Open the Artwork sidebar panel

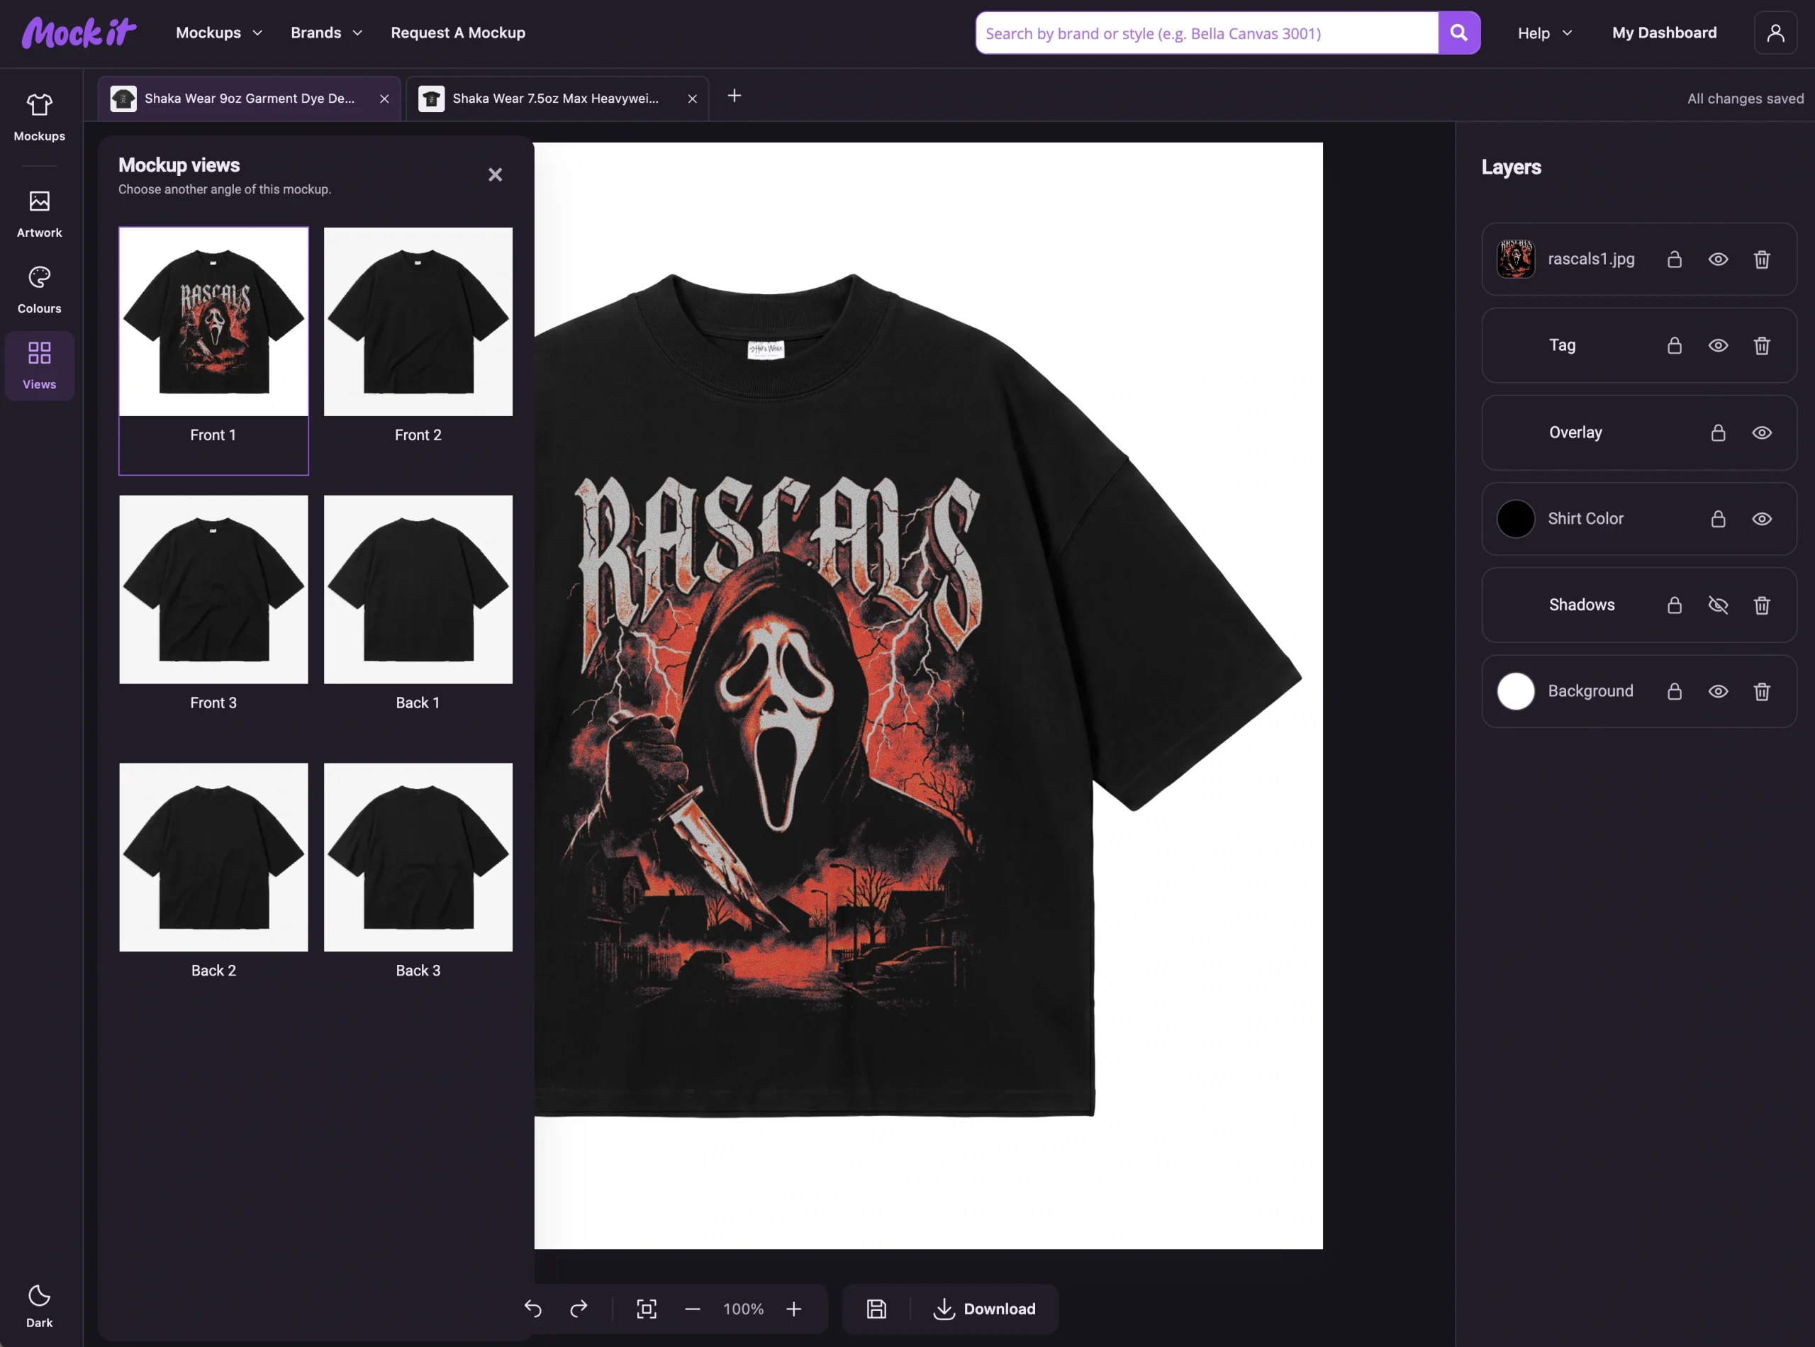click(39, 213)
